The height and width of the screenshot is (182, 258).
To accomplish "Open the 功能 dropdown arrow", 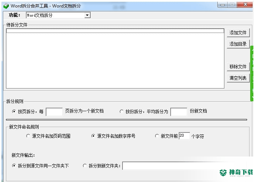I will click(87, 15).
